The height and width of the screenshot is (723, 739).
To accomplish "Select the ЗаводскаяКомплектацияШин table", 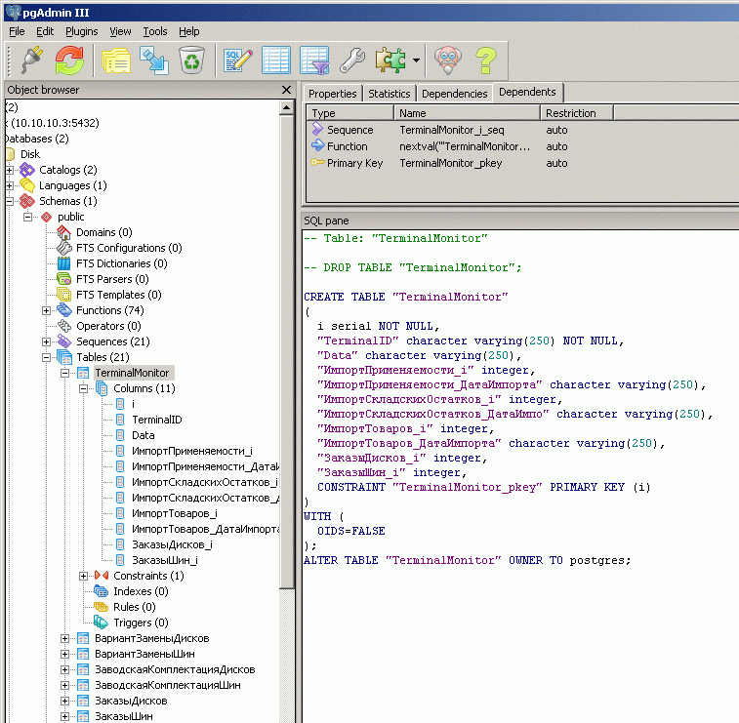I will [167, 685].
